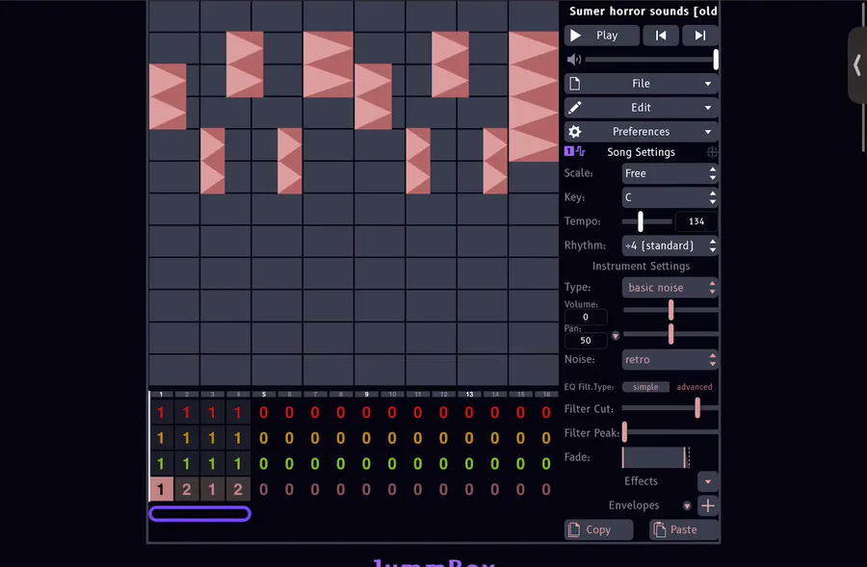867x567 pixels.
Task: Focus the Tempo value field 134
Action: (696, 221)
